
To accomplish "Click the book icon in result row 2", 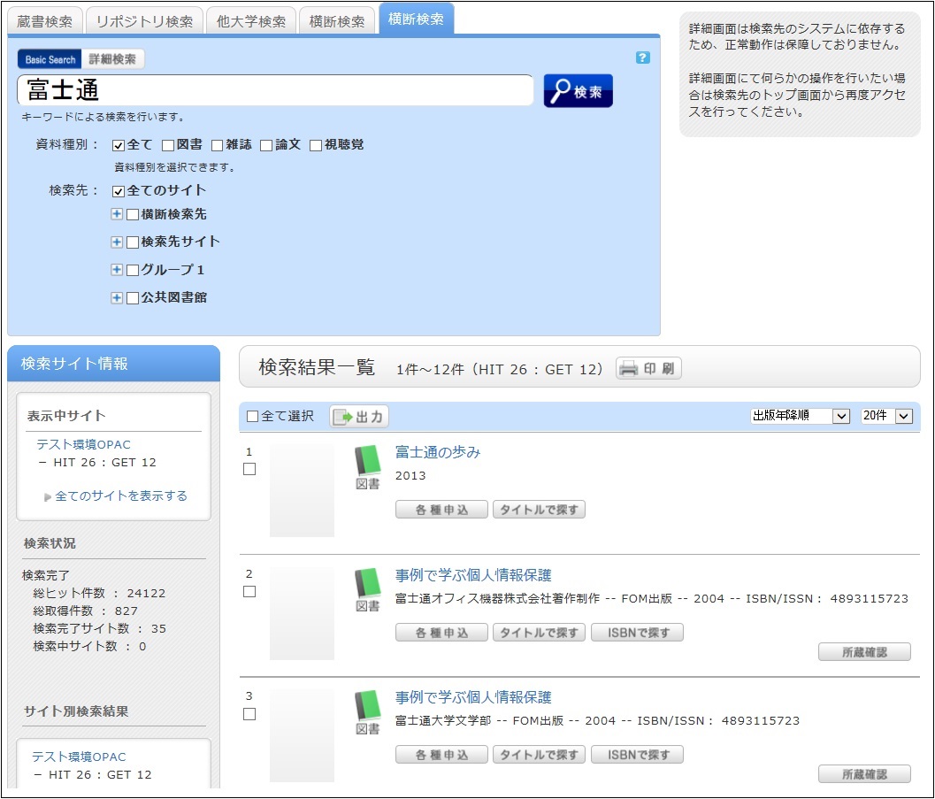I will coord(367,582).
